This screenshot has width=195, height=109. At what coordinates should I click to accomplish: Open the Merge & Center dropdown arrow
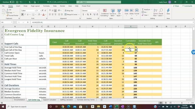pyautogui.click(x=79, y=15)
